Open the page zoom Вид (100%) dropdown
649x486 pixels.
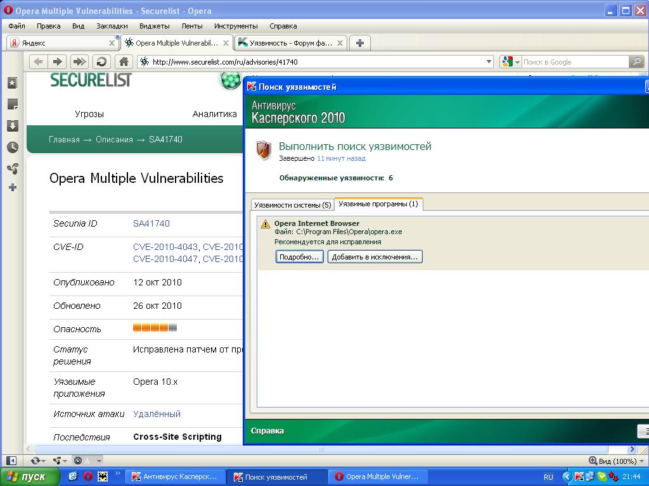[x=616, y=461]
